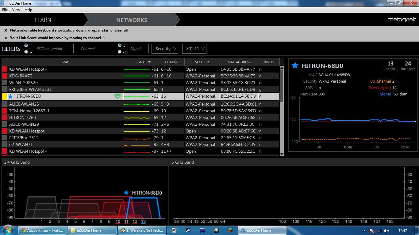
Task: Click the 5 GHz Band panel title
Action: click(183, 162)
